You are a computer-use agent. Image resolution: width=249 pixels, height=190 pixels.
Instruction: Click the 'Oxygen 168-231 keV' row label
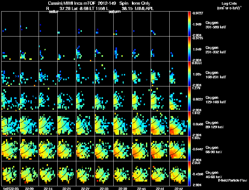tap(216, 75)
